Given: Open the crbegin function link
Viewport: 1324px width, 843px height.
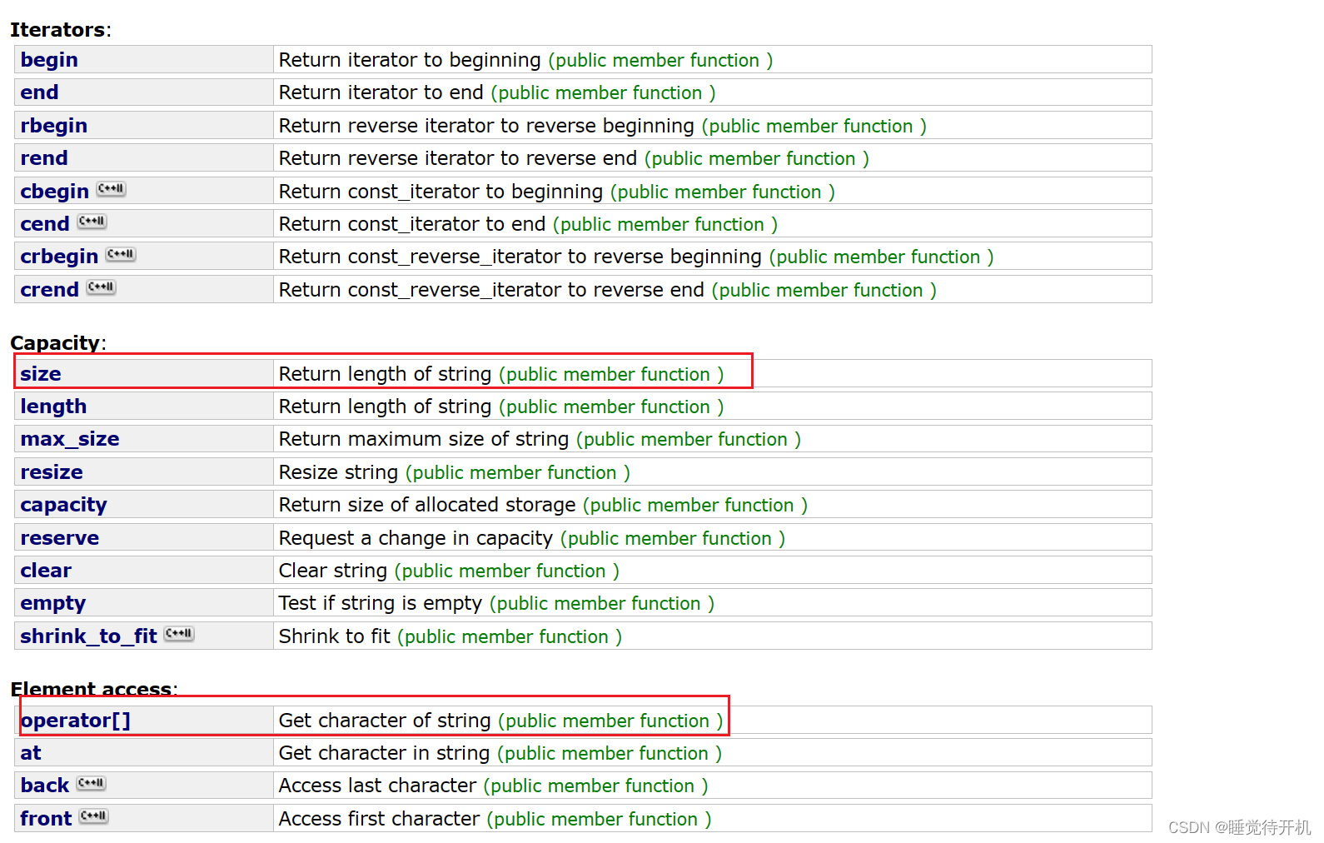Looking at the screenshot, I should [x=59, y=257].
